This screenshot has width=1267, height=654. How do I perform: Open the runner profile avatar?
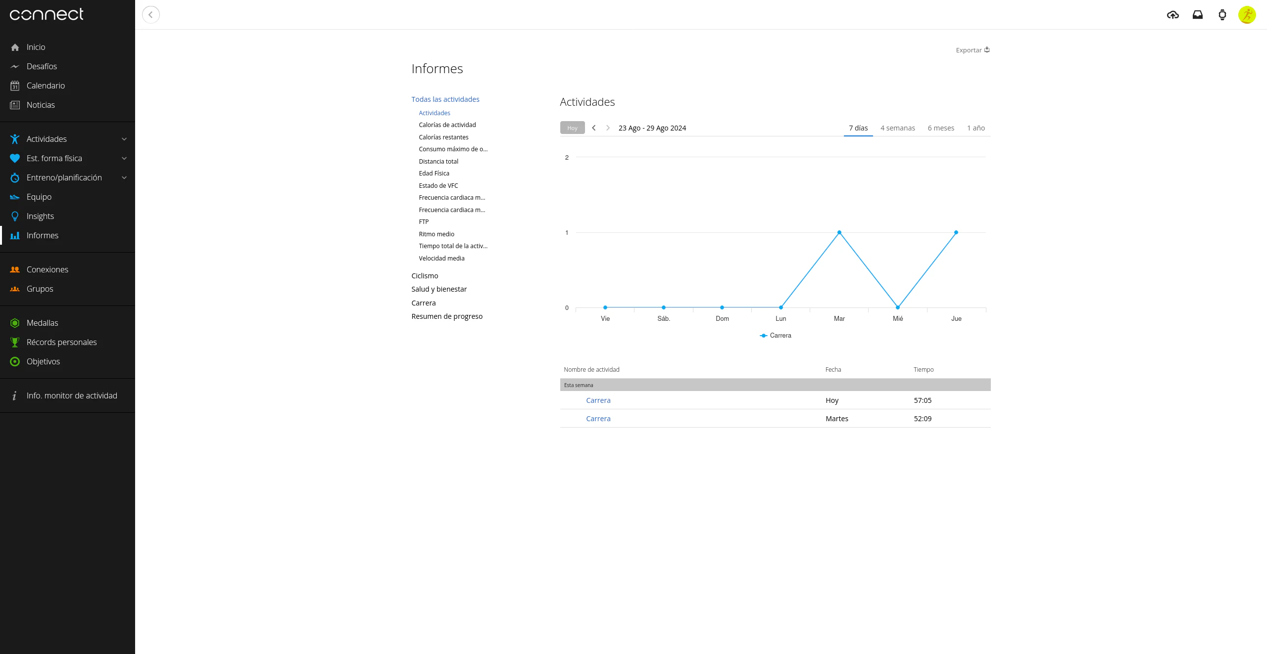[x=1247, y=15]
